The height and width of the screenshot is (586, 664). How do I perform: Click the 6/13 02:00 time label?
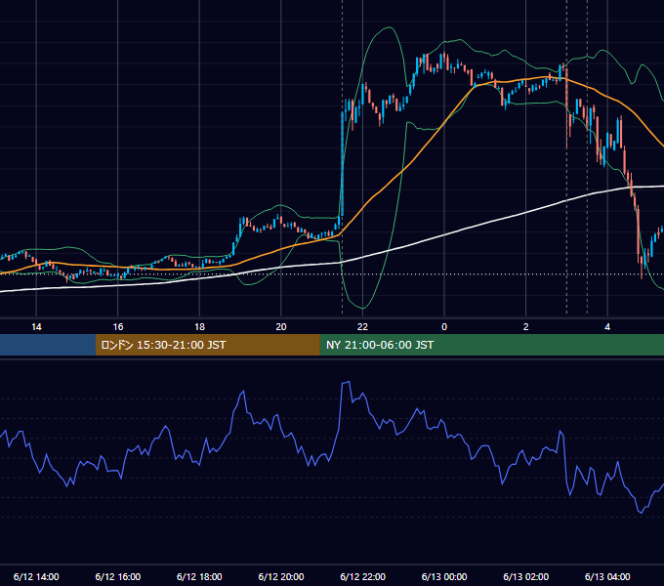pos(525,576)
